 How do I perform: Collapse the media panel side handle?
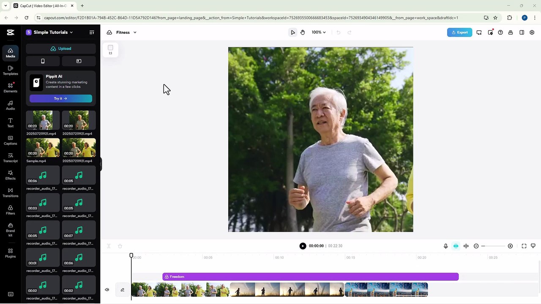point(101,164)
